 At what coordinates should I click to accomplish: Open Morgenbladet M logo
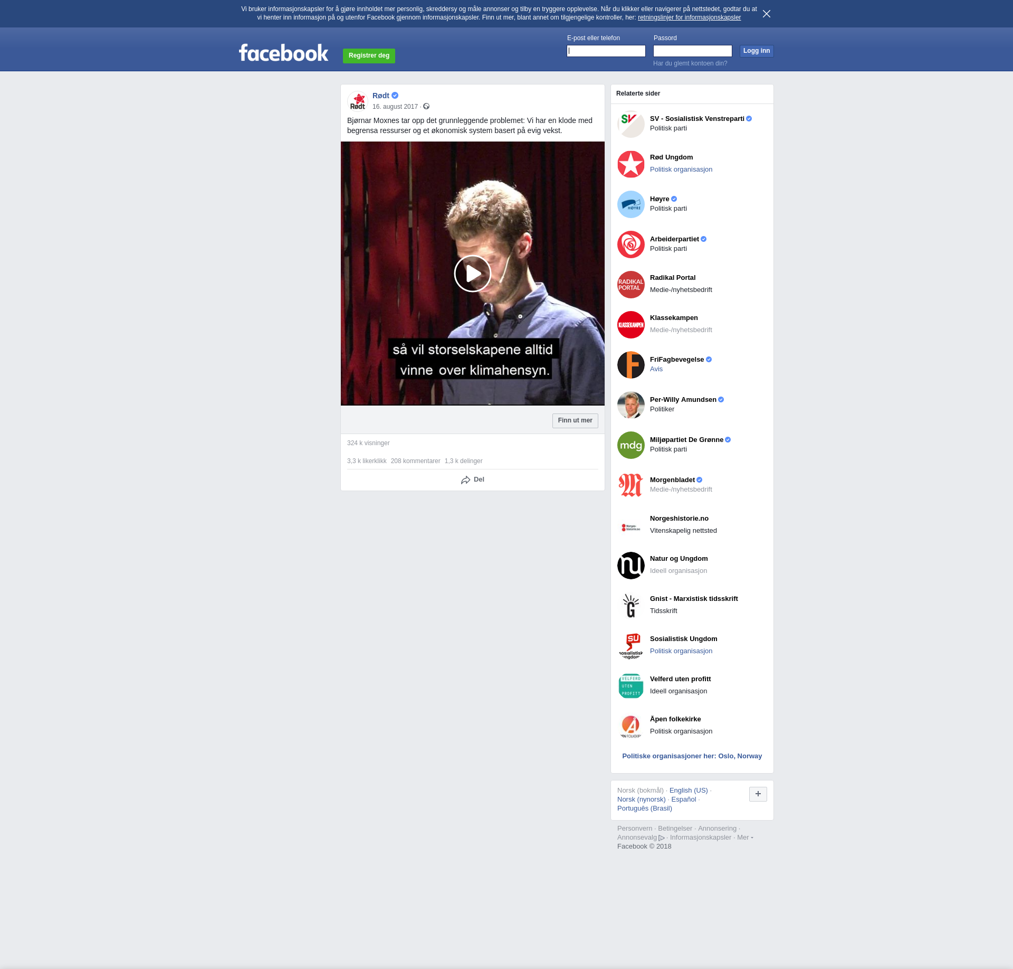[630, 485]
